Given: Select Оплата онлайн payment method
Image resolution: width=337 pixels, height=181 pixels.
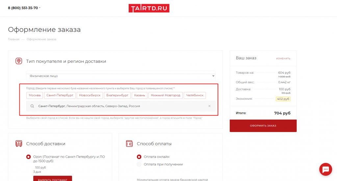Looking at the screenshot, I should pyautogui.click(x=139, y=157).
